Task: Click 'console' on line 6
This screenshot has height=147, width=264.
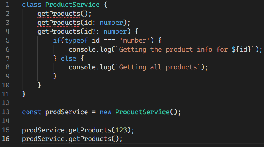Action: coord(82,49)
